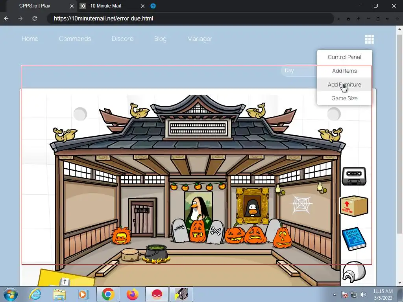
Task: Click the pumpkin string lights garland
Action: pos(198,186)
